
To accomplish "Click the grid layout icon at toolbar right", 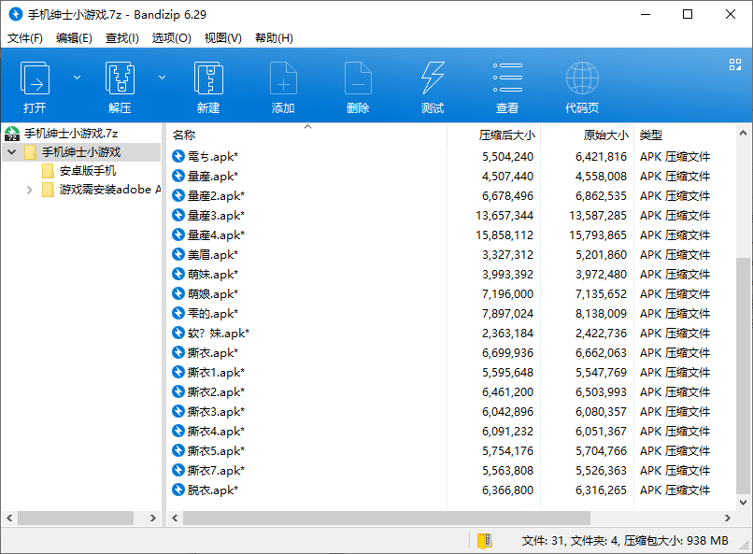I will [x=734, y=64].
